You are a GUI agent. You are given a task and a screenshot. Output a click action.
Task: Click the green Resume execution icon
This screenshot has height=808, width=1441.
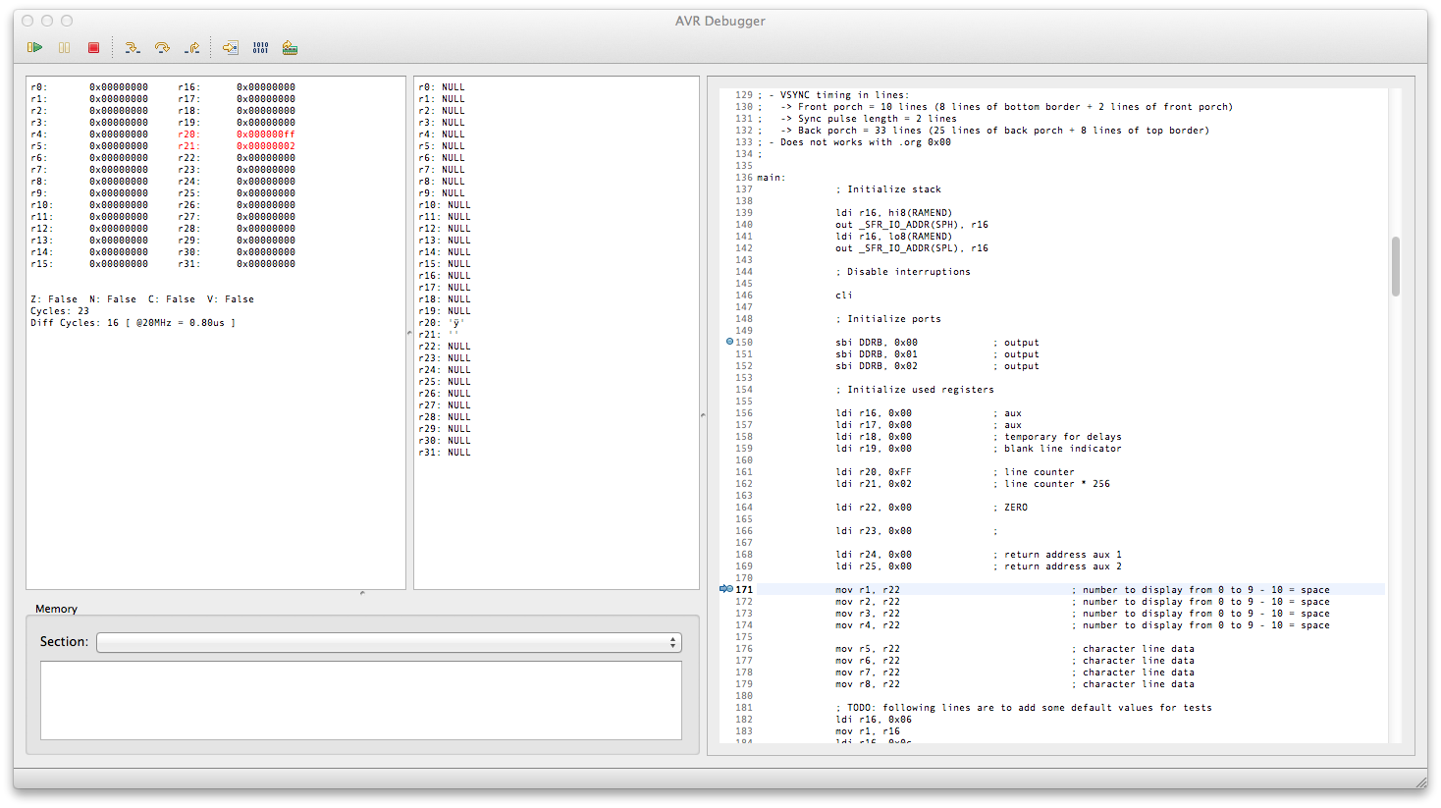pyautogui.click(x=35, y=47)
